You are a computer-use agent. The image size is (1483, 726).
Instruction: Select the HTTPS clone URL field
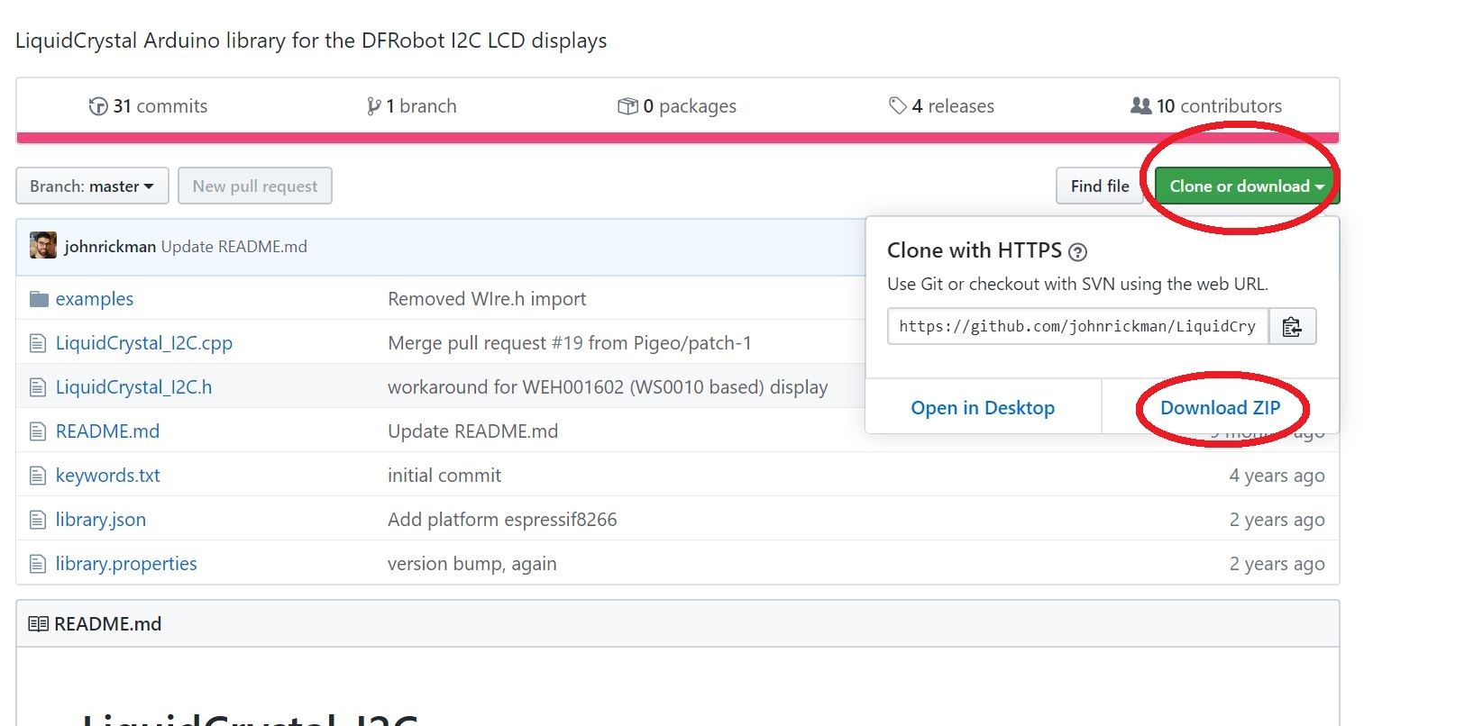[x=1077, y=326]
